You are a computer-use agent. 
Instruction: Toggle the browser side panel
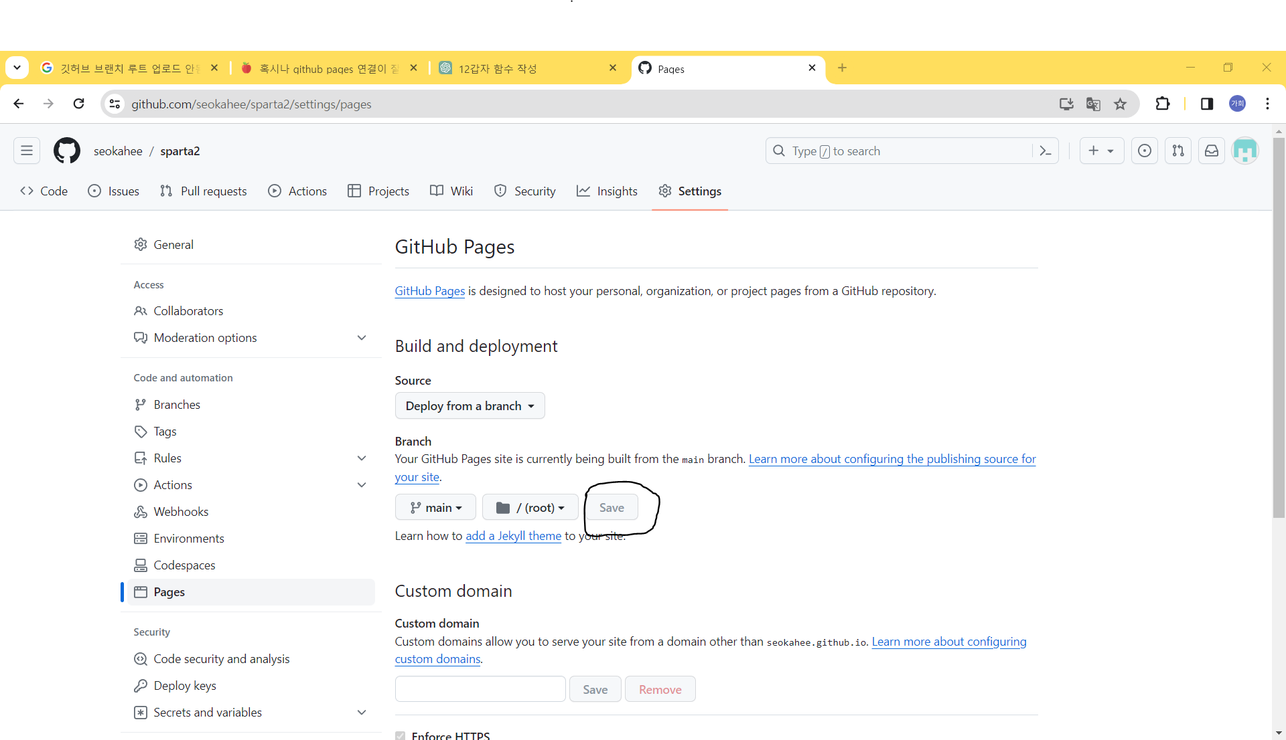(1207, 104)
